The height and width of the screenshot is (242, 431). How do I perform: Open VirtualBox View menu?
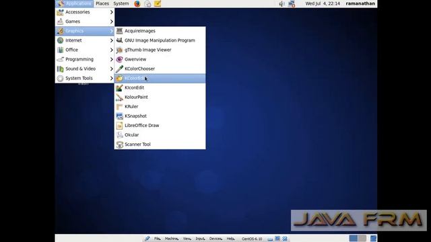[x=187, y=239]
